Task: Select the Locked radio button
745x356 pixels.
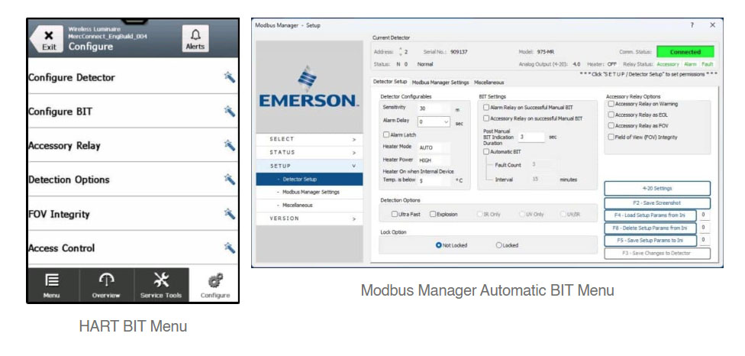Action: pyautogui.click(x=499, y=245)
